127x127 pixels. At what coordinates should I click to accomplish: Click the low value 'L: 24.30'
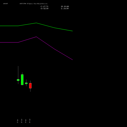[65, 9]
